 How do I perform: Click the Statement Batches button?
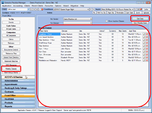[11, 61]
